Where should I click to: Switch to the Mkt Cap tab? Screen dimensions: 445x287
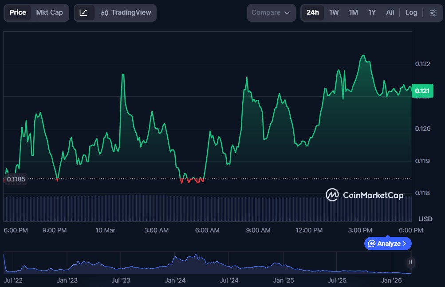coord(49,12)
